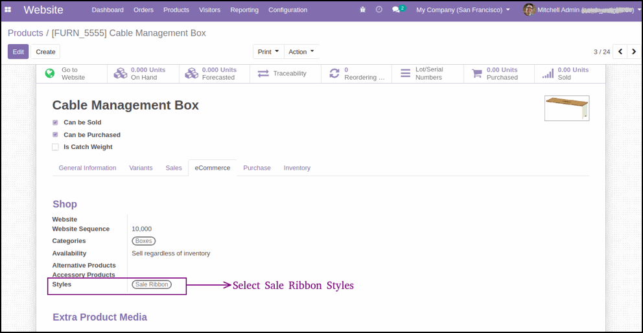Click the Accessory Products label
643x333 pixels.
[x=84, y=275]
